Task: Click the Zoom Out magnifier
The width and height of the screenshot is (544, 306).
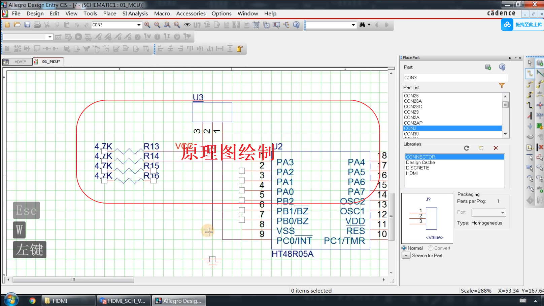Action: [x=157, y=25]
